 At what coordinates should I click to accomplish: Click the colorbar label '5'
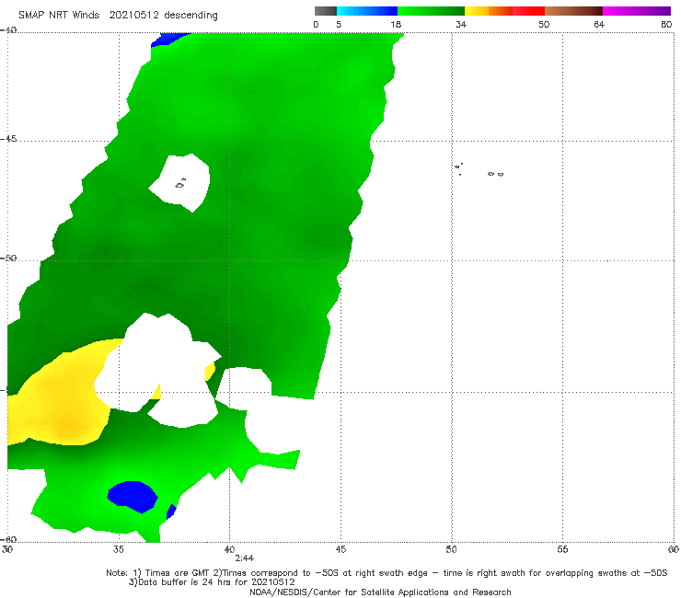(x=339, y=24)
